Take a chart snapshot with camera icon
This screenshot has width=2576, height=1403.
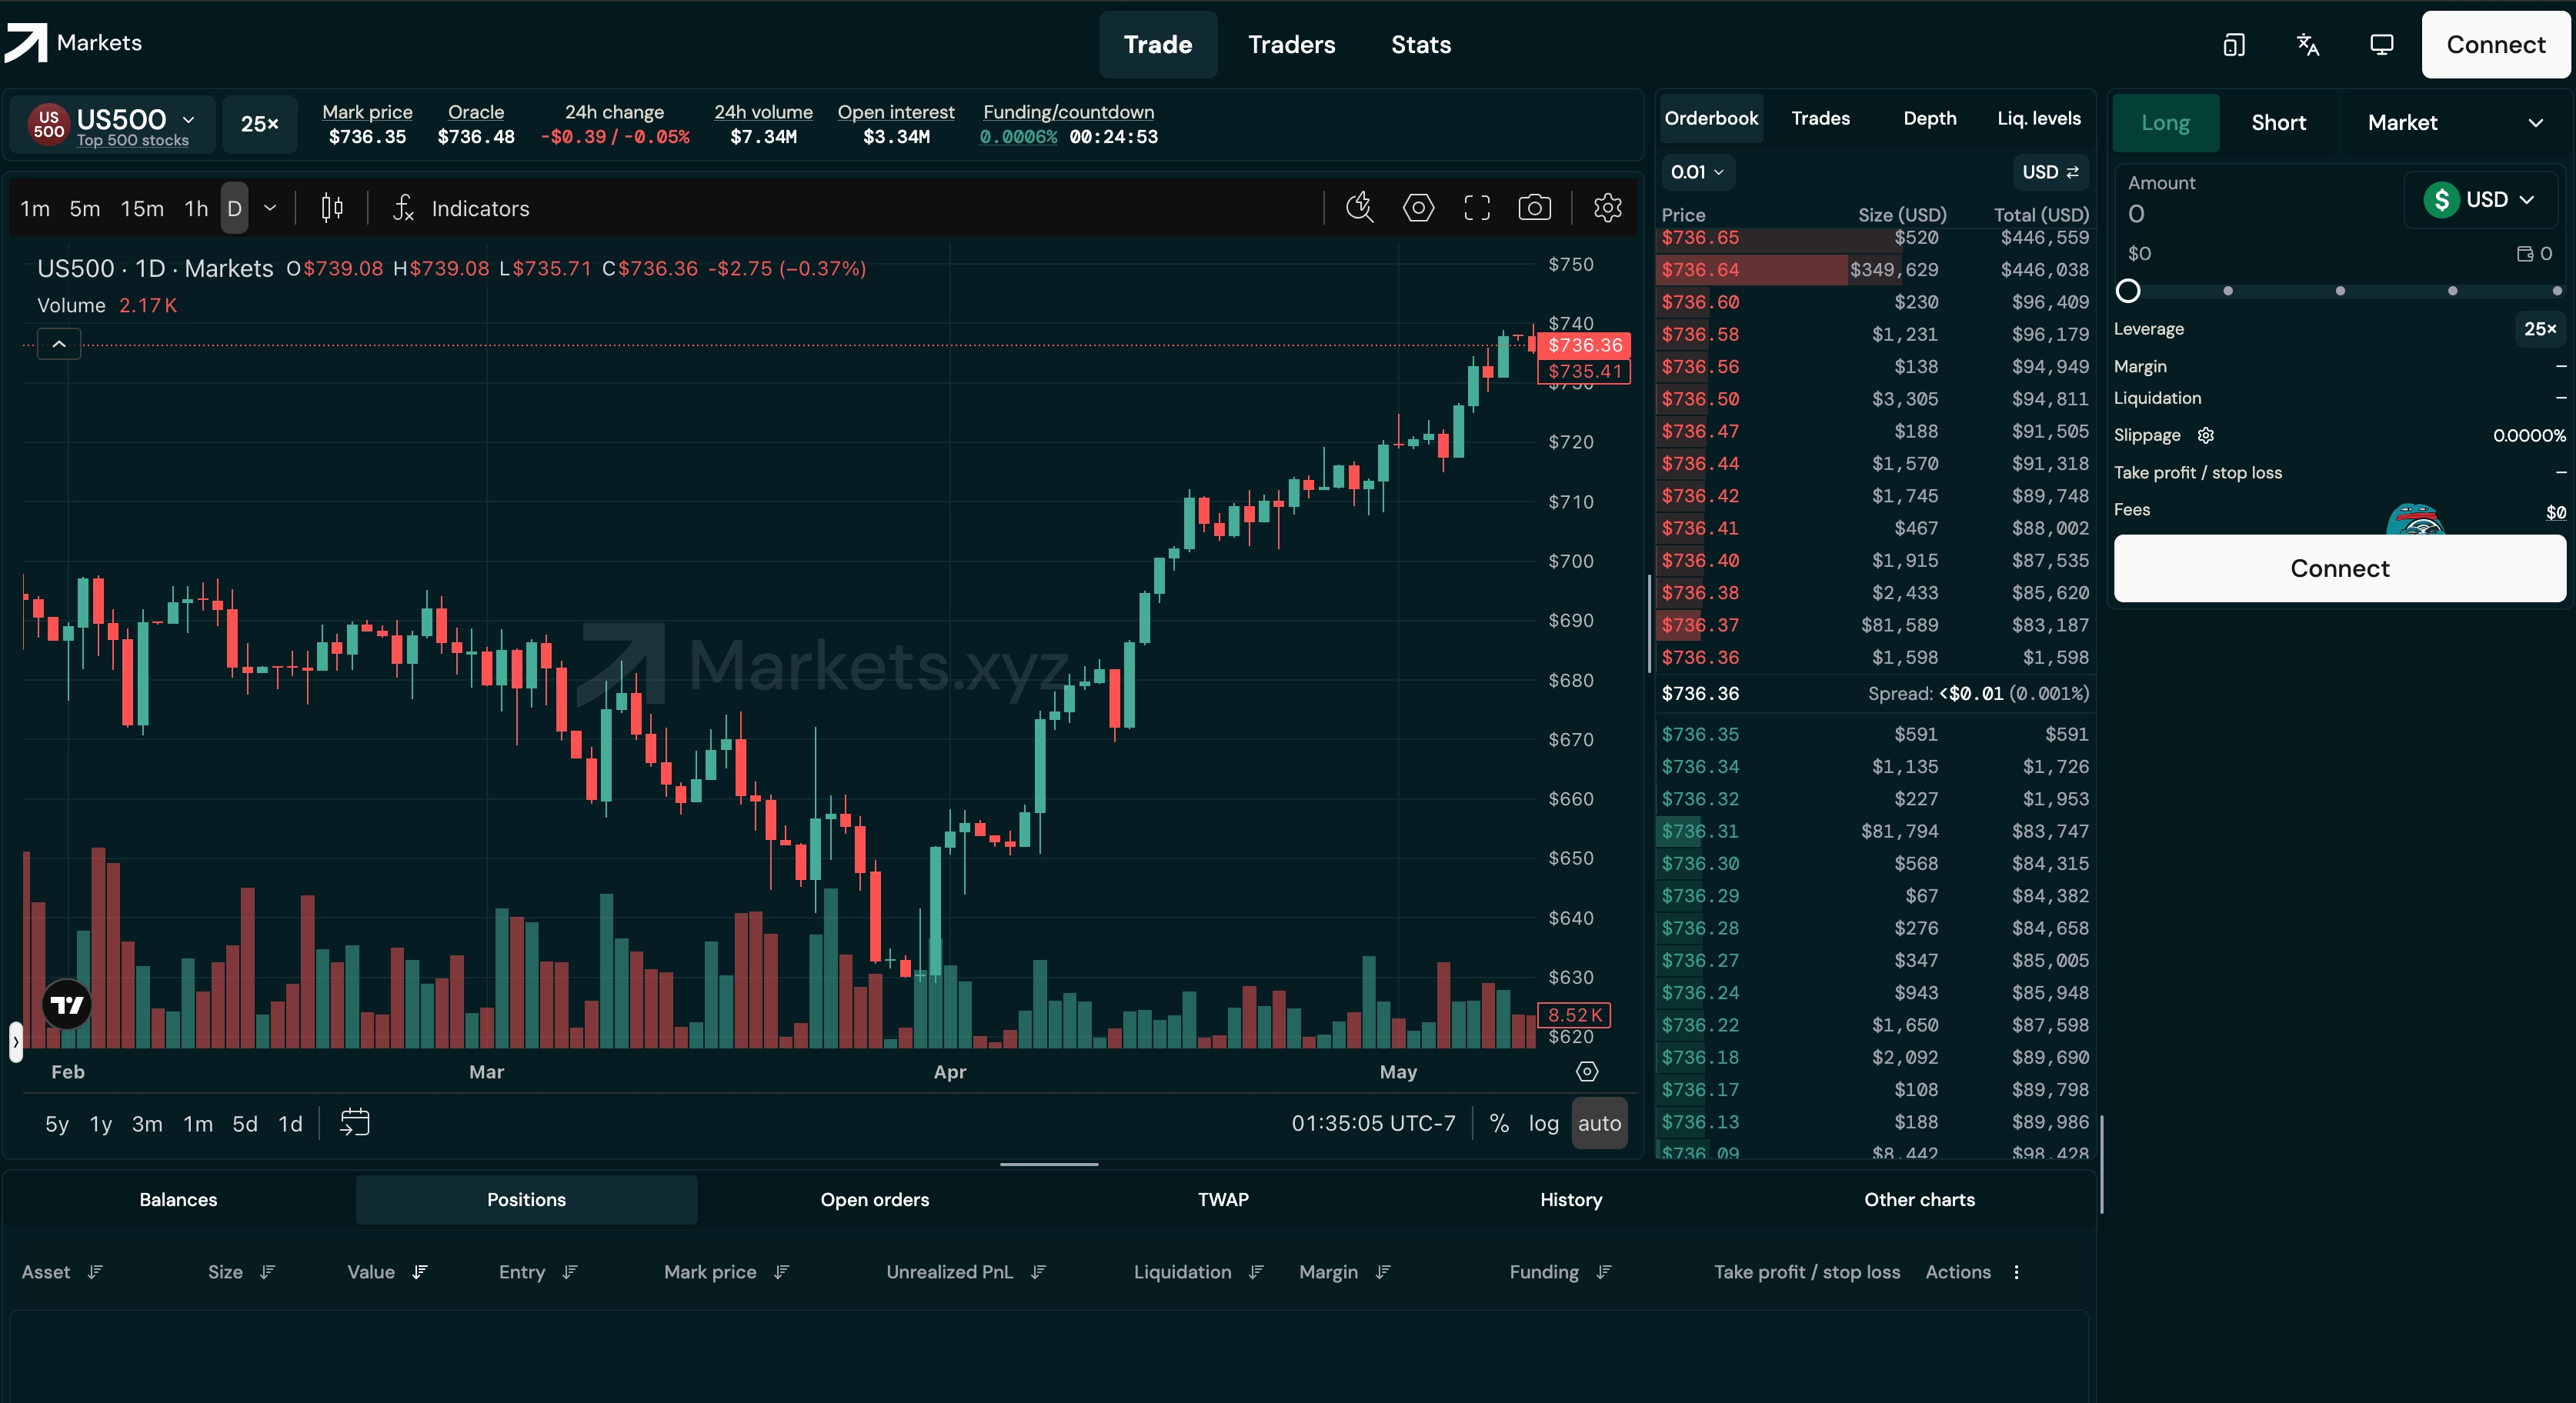pos(1535,208)
